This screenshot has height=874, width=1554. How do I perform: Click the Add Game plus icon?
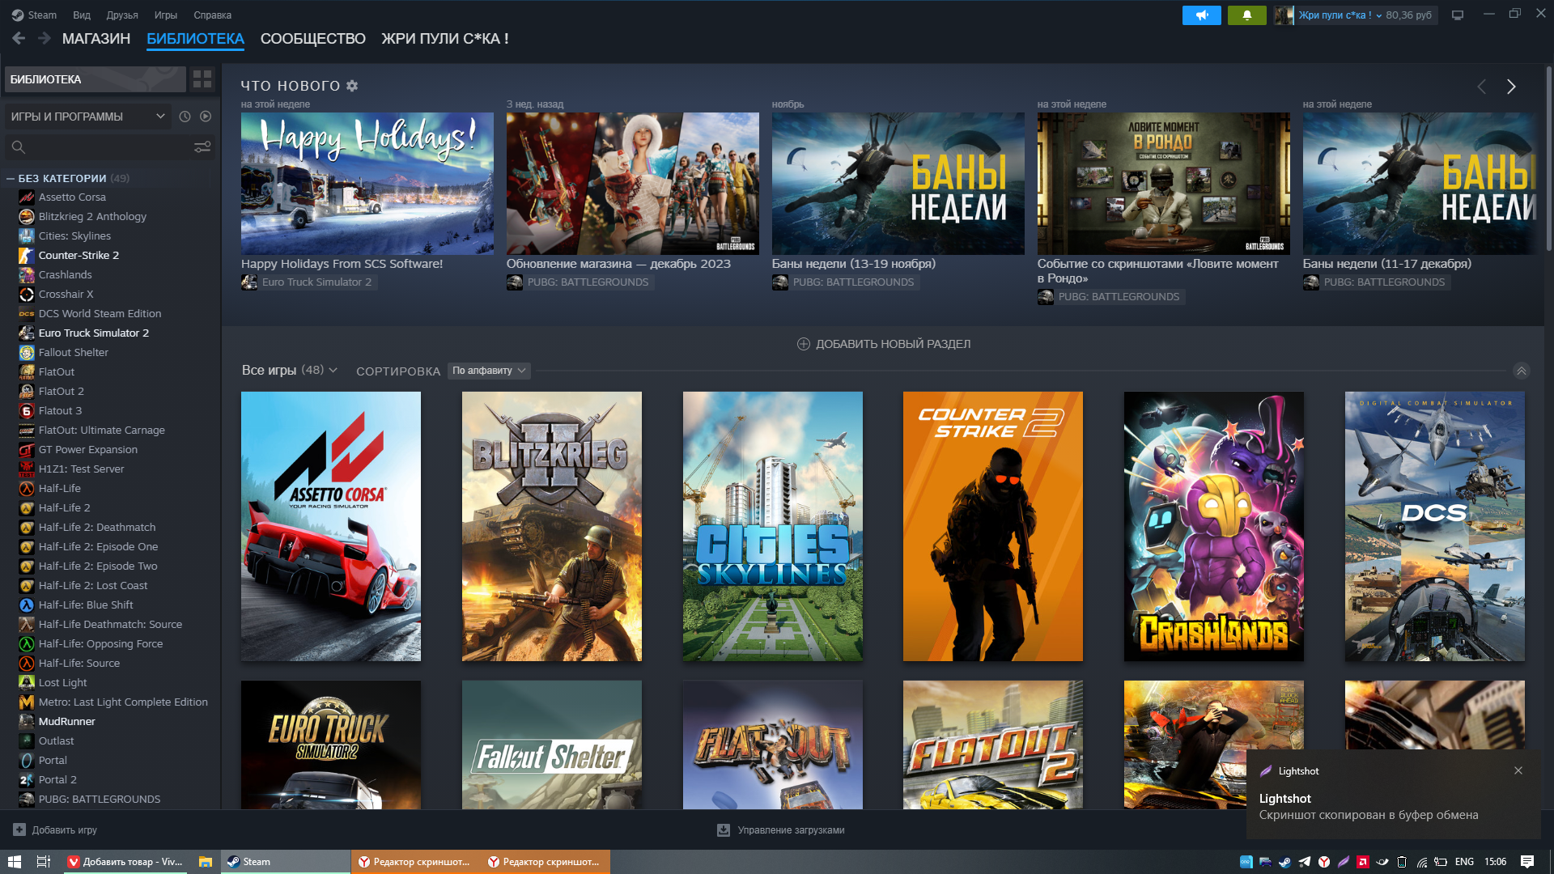point(19,829)
